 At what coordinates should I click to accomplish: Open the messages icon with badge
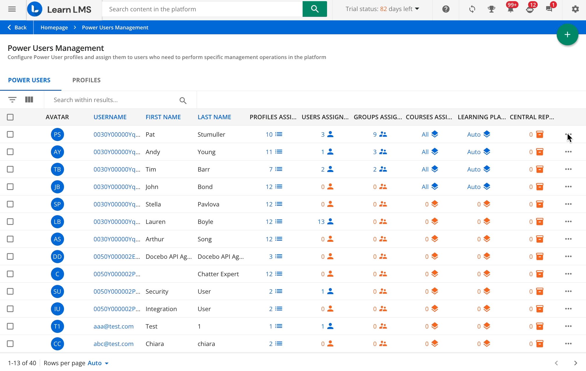pos(550,9)
